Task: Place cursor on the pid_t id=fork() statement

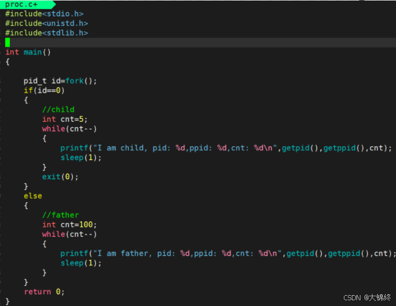Action: (x=60, y=81)
